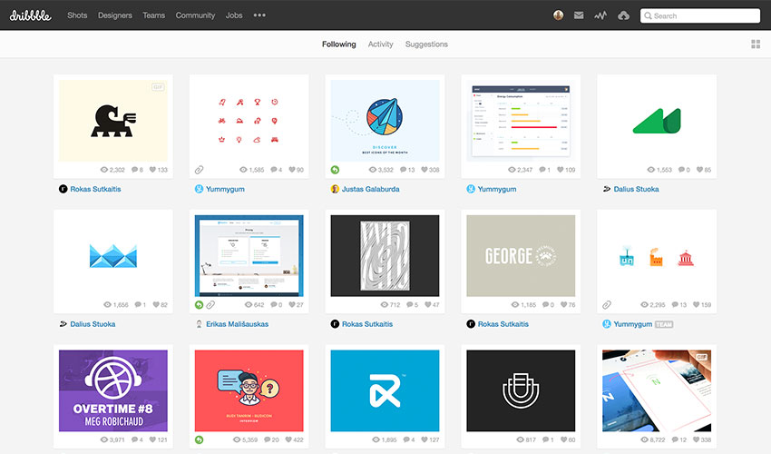Open the black-and-white swirl pattern shot

click(x=385, y=255)
